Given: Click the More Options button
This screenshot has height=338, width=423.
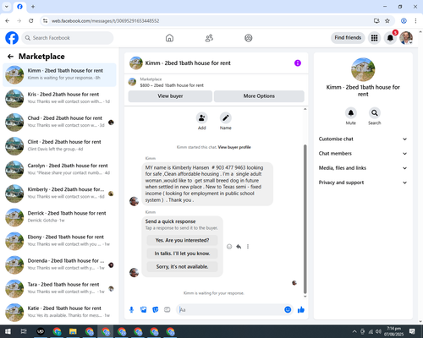Looking at the screenshot, I should pos(259,96).
